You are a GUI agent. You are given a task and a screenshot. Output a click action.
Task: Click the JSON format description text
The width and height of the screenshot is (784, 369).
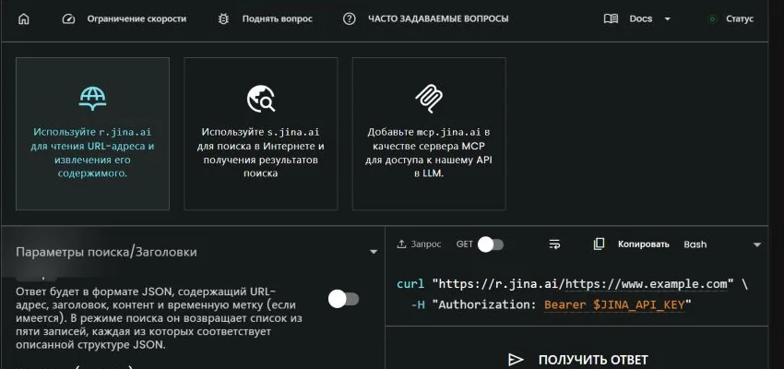[x=159, y=318]
